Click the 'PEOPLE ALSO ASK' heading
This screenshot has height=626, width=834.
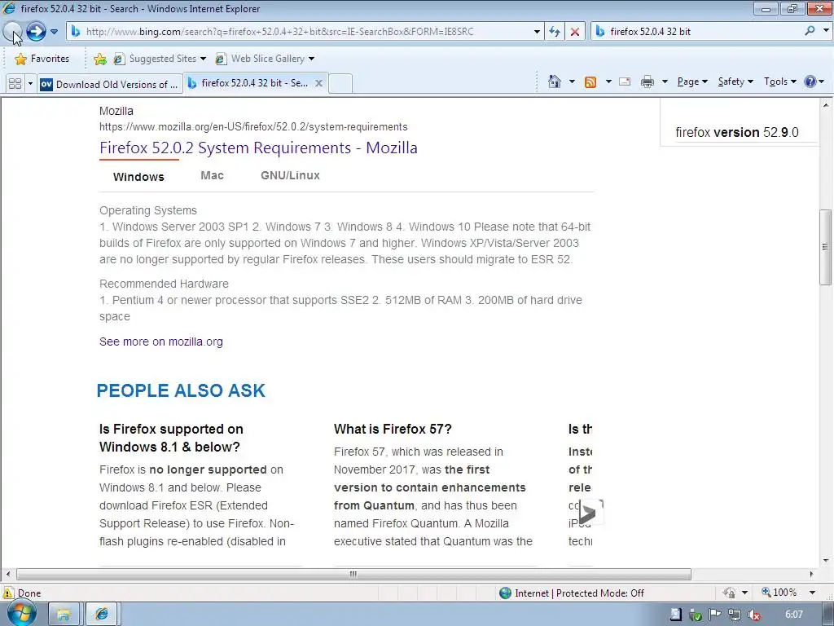[x=181, y=390]
